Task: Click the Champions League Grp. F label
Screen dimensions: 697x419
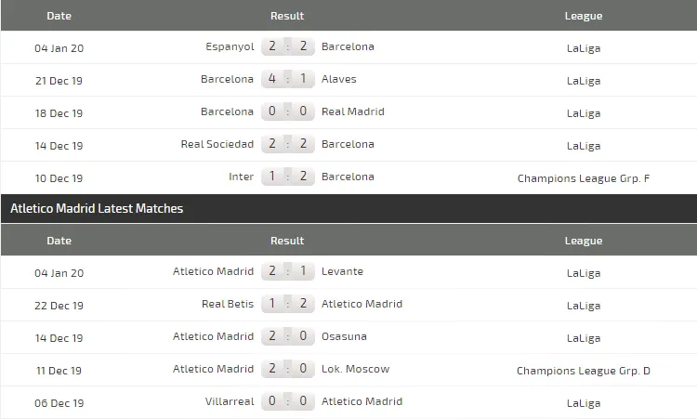Action: pos(584,177)
